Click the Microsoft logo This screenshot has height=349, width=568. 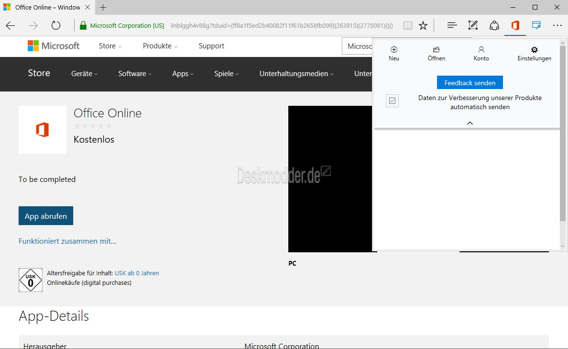[54, 45]
